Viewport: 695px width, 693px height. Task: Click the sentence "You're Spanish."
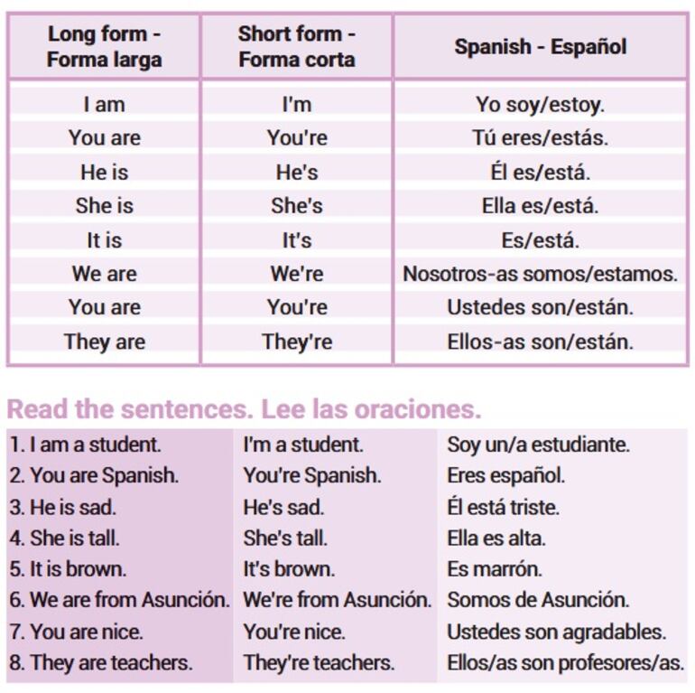[x=312, y=475]
